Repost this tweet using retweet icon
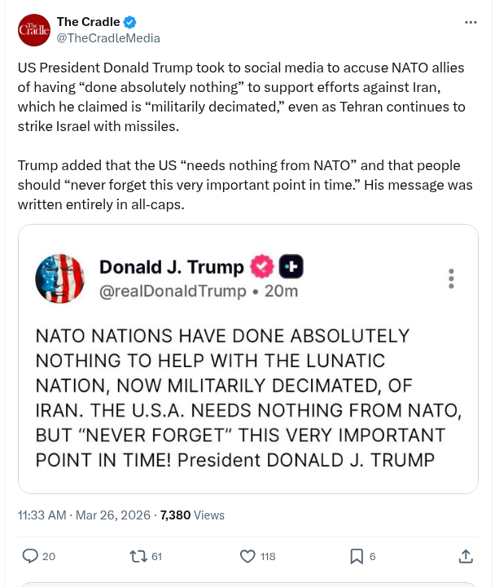Viewport: 495px width, 587px height. point(138,556)
